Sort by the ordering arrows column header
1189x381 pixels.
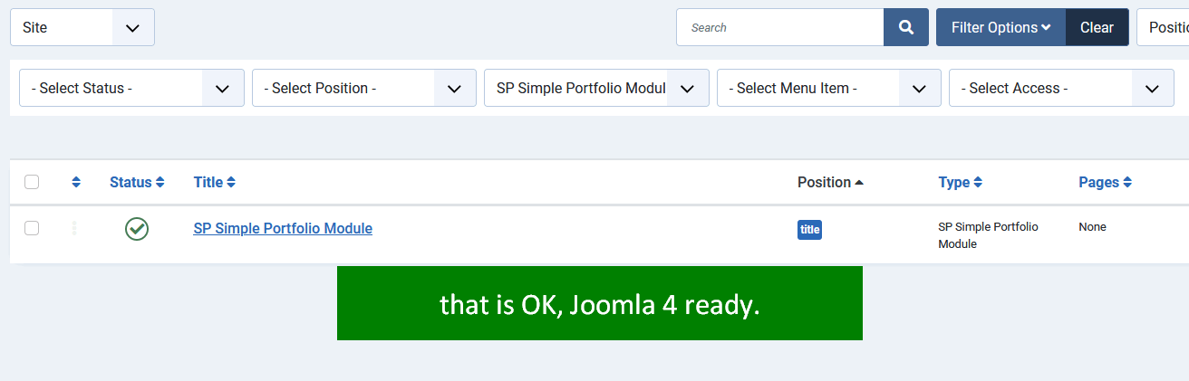(76, 182)
